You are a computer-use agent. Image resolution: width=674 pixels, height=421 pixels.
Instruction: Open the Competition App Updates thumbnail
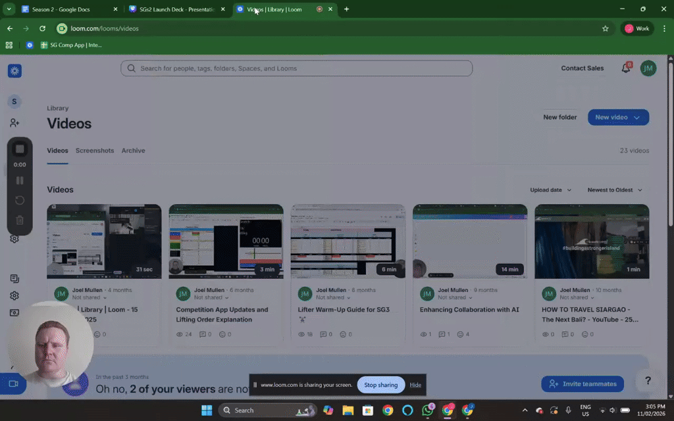click(x=226, y=241)
